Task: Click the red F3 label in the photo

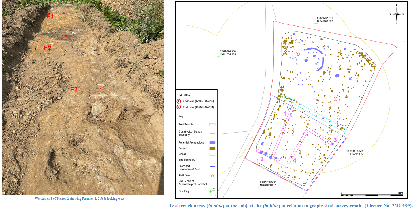Action: coord(74,89)
